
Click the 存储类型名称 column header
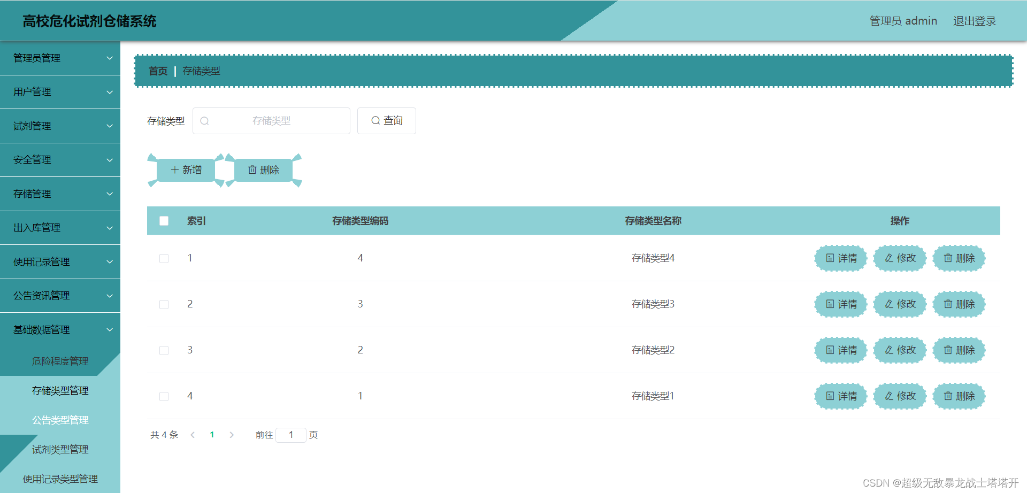pos(653,221)
